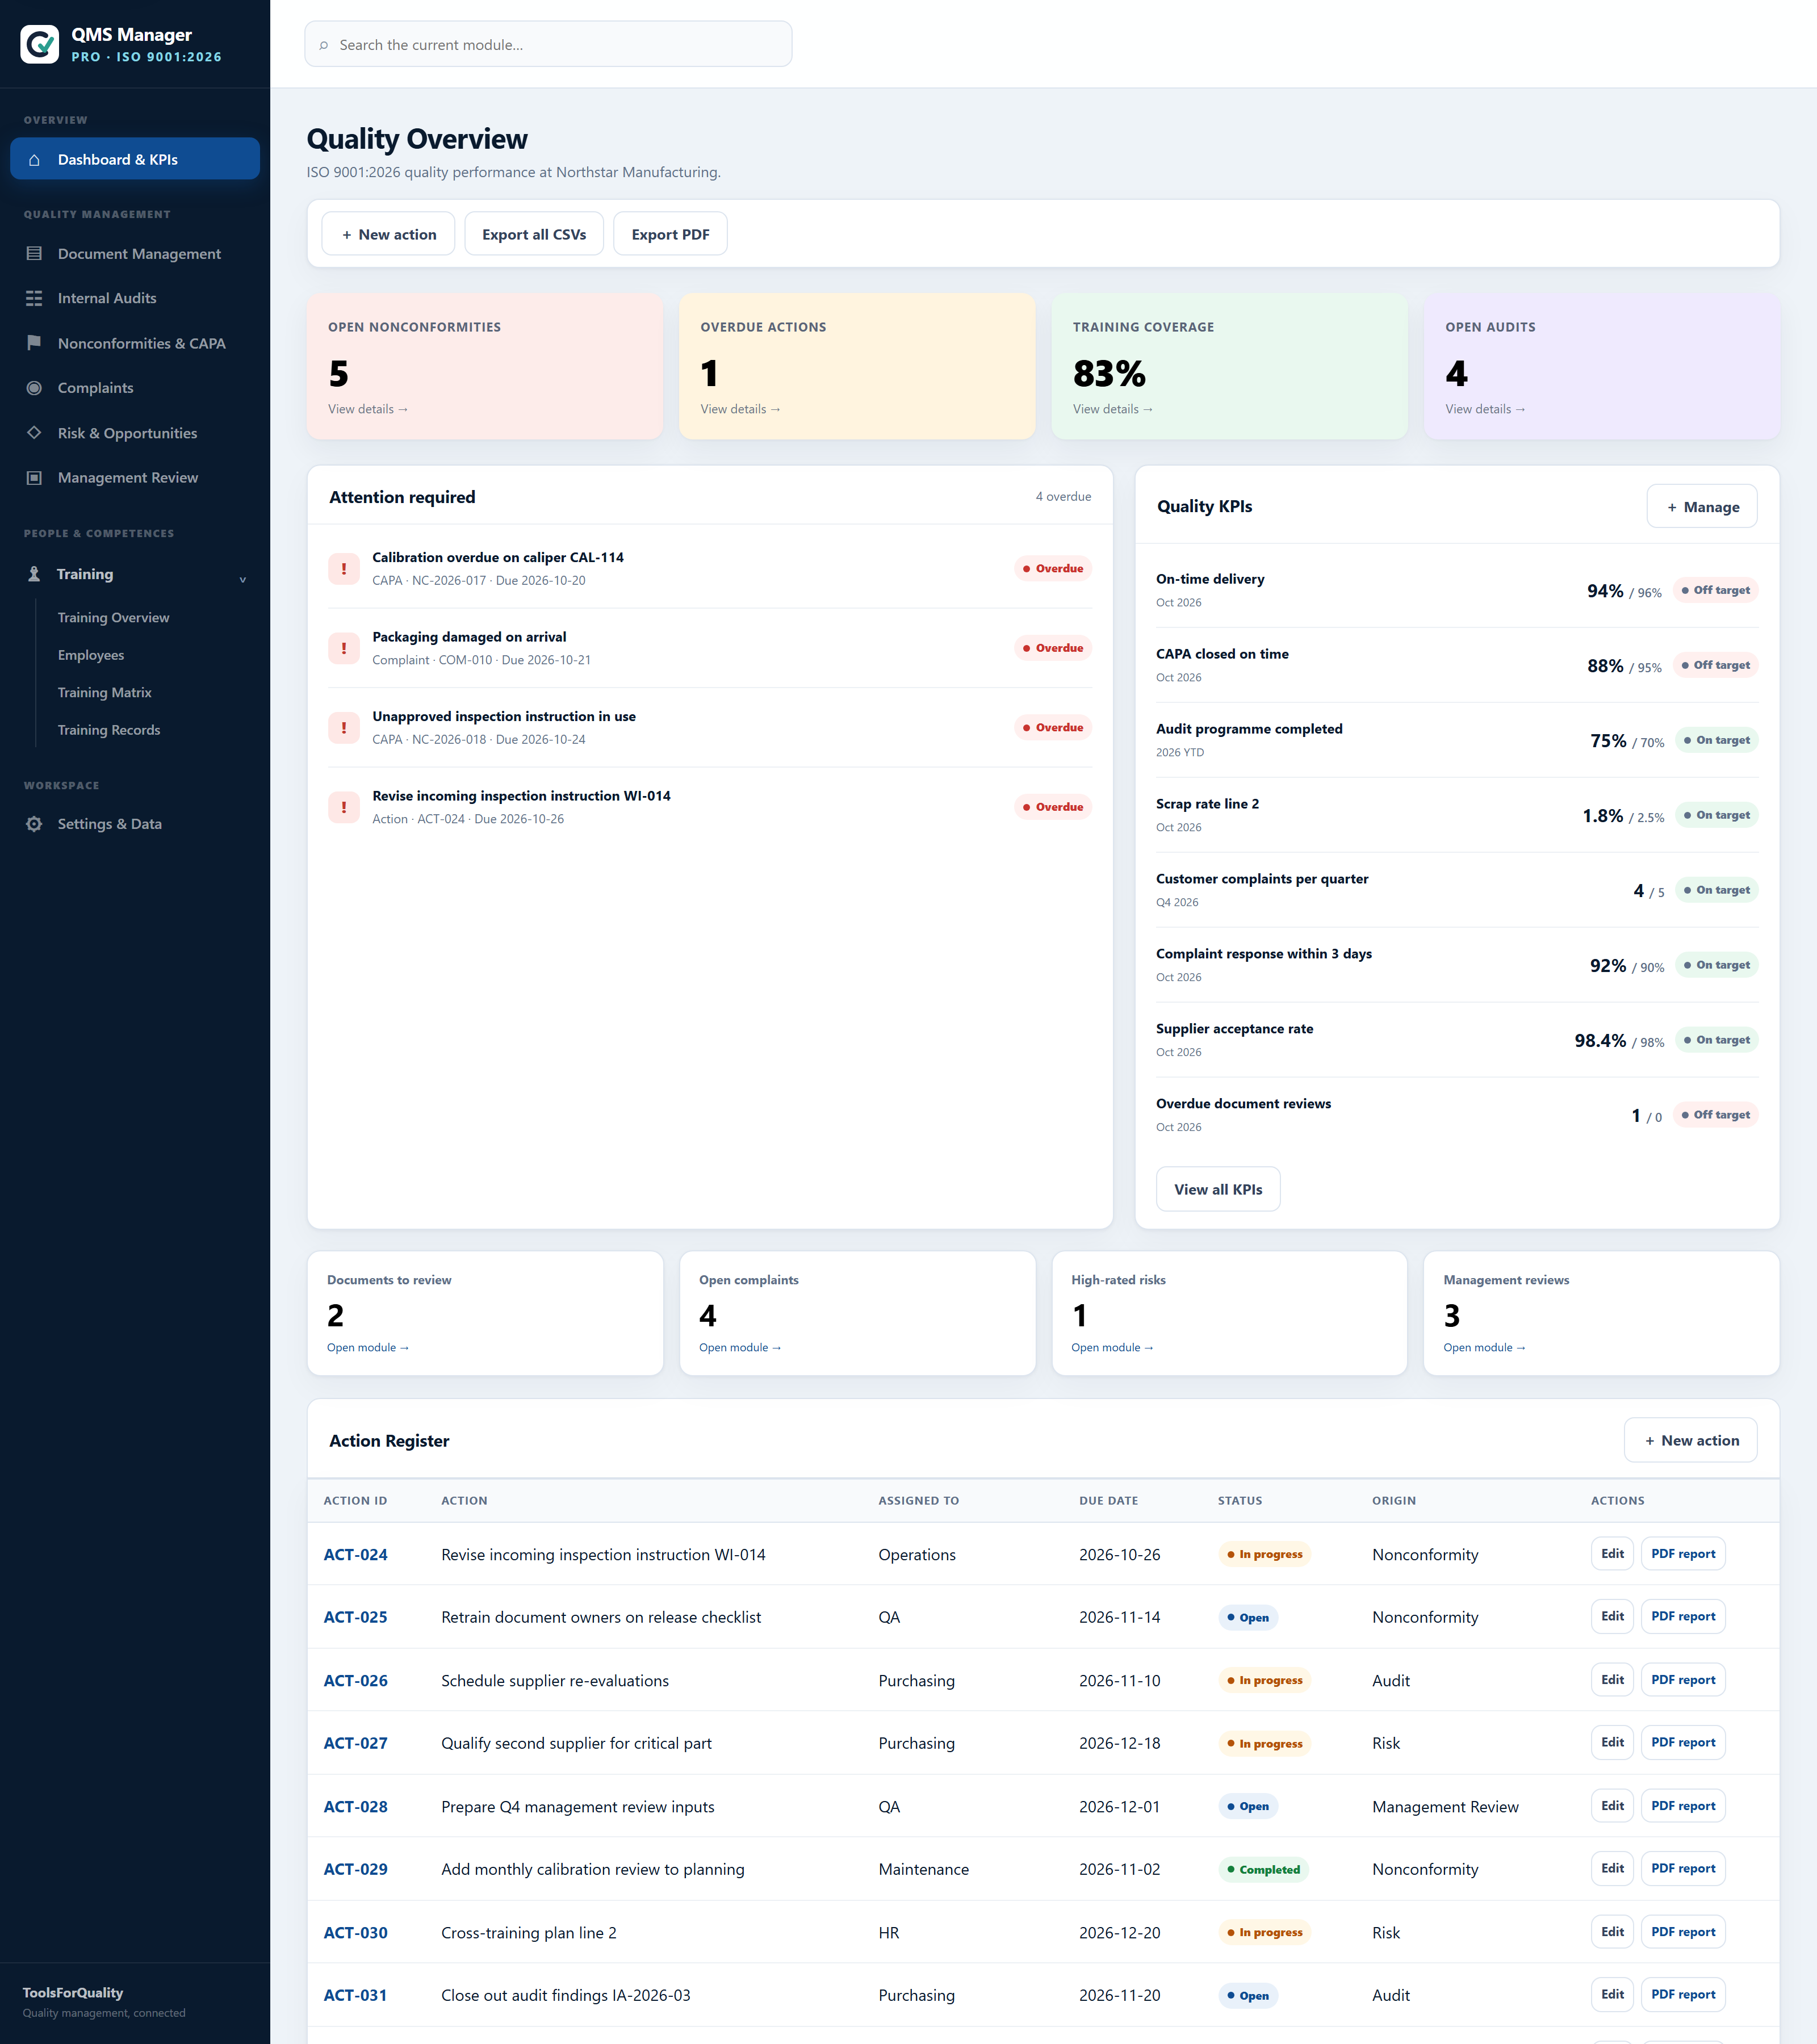Click alert icon beside Calibration overdue item
This screenshot has height=2044, width=1817.
tap(344, 569)
